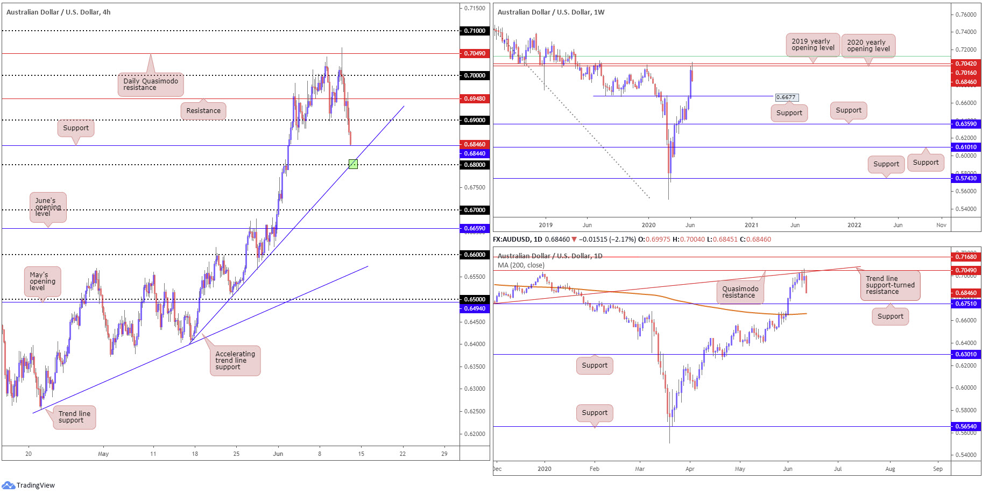Select the "May's opening level" callout

(43, 281)
